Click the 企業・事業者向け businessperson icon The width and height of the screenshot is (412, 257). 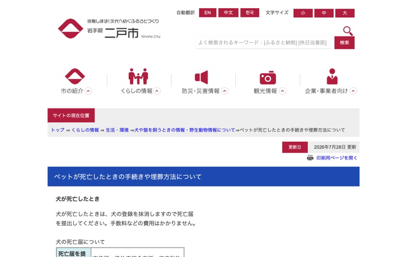click(x=332, y=76)
